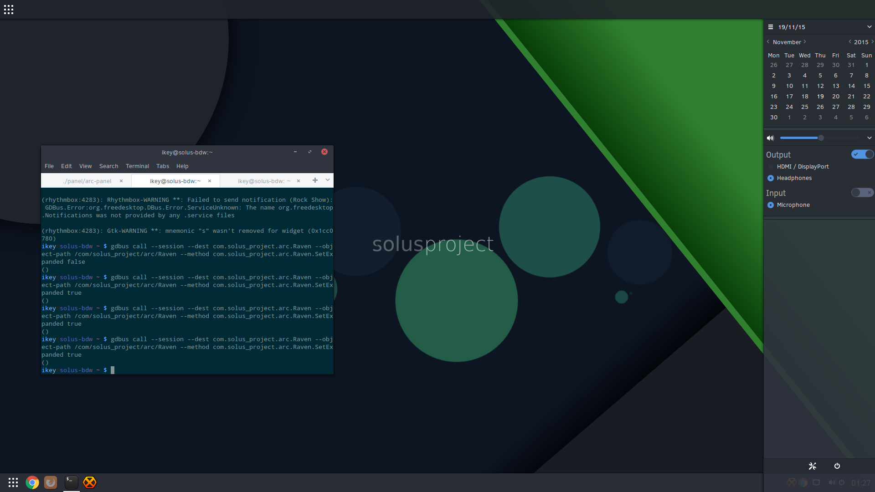Open the brown swirl app in panel

pyautogui.click(x=51, y=482)
